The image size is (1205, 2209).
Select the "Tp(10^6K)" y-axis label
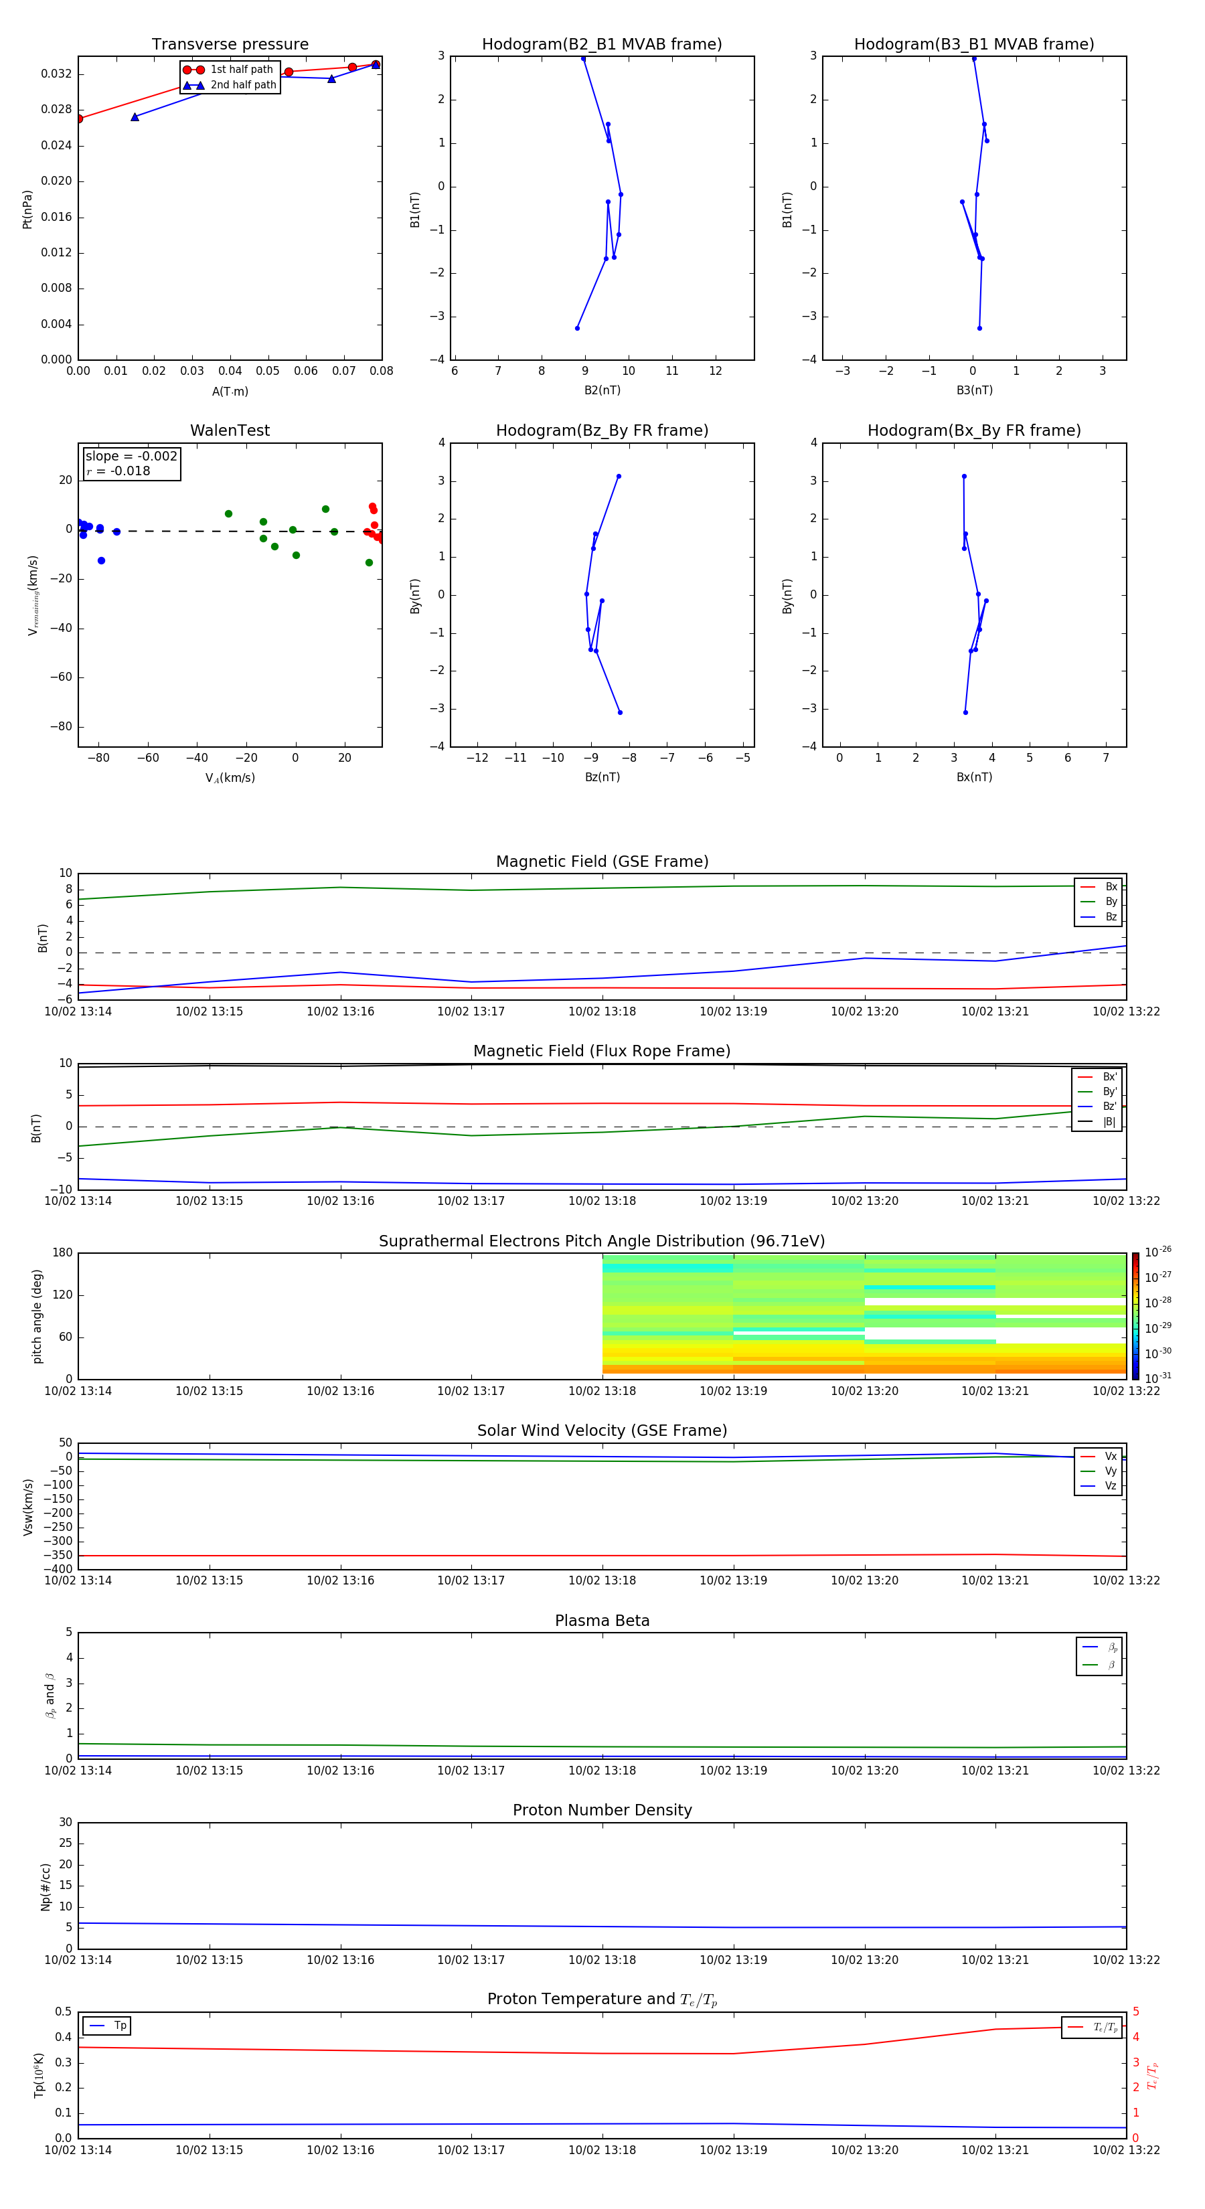point(39,2075)
